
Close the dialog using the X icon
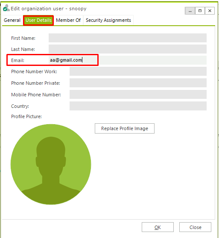(210, 11)
